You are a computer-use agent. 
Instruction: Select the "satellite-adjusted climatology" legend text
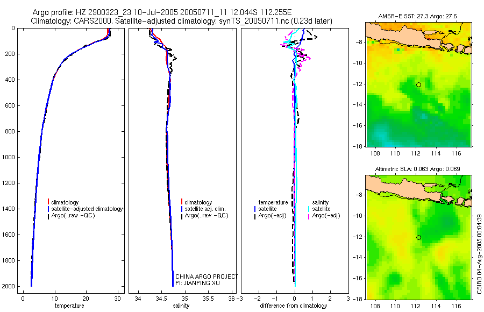(x=87, y=209)
